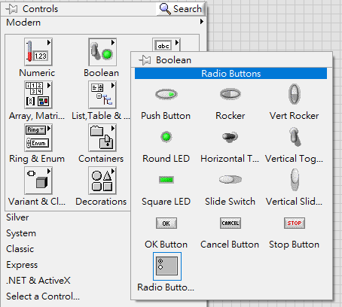Viewport: 342px width, 307px height.
Task: Pin the Boolean subpalette with thumbtack
Action: click(145, 60)
